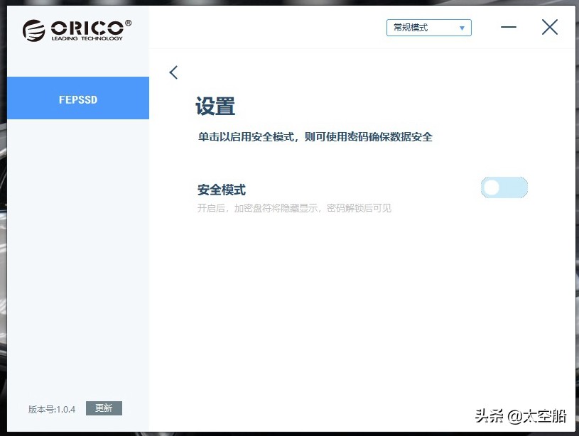Click the X close icon
Viewport: 579px width, 436px height.
pyautogui.click(x=550, y=27)
